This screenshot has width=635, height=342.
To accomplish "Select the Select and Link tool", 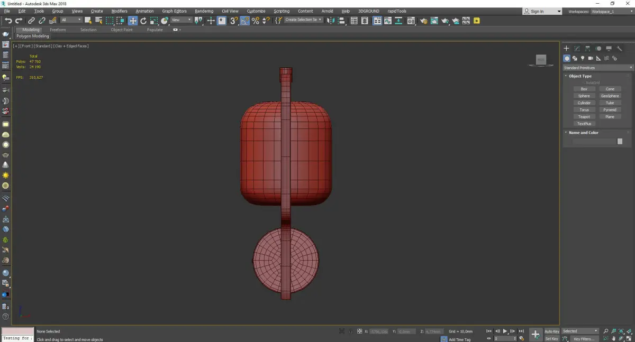I will 31,21.
